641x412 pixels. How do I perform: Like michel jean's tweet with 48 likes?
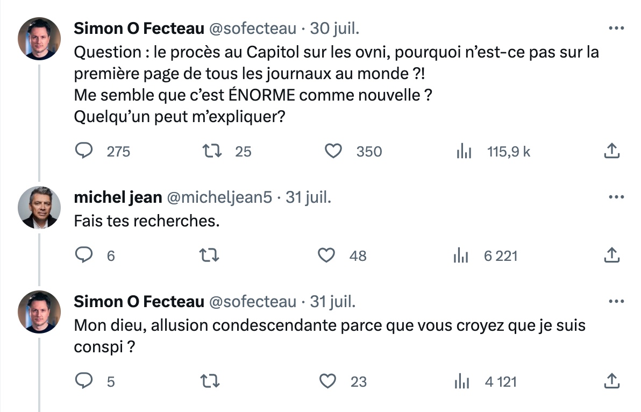pos(326,255)
